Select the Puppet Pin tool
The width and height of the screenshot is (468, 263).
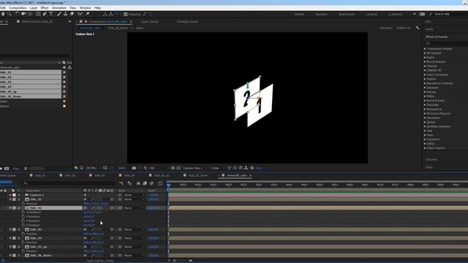click(x=88, y=14)
